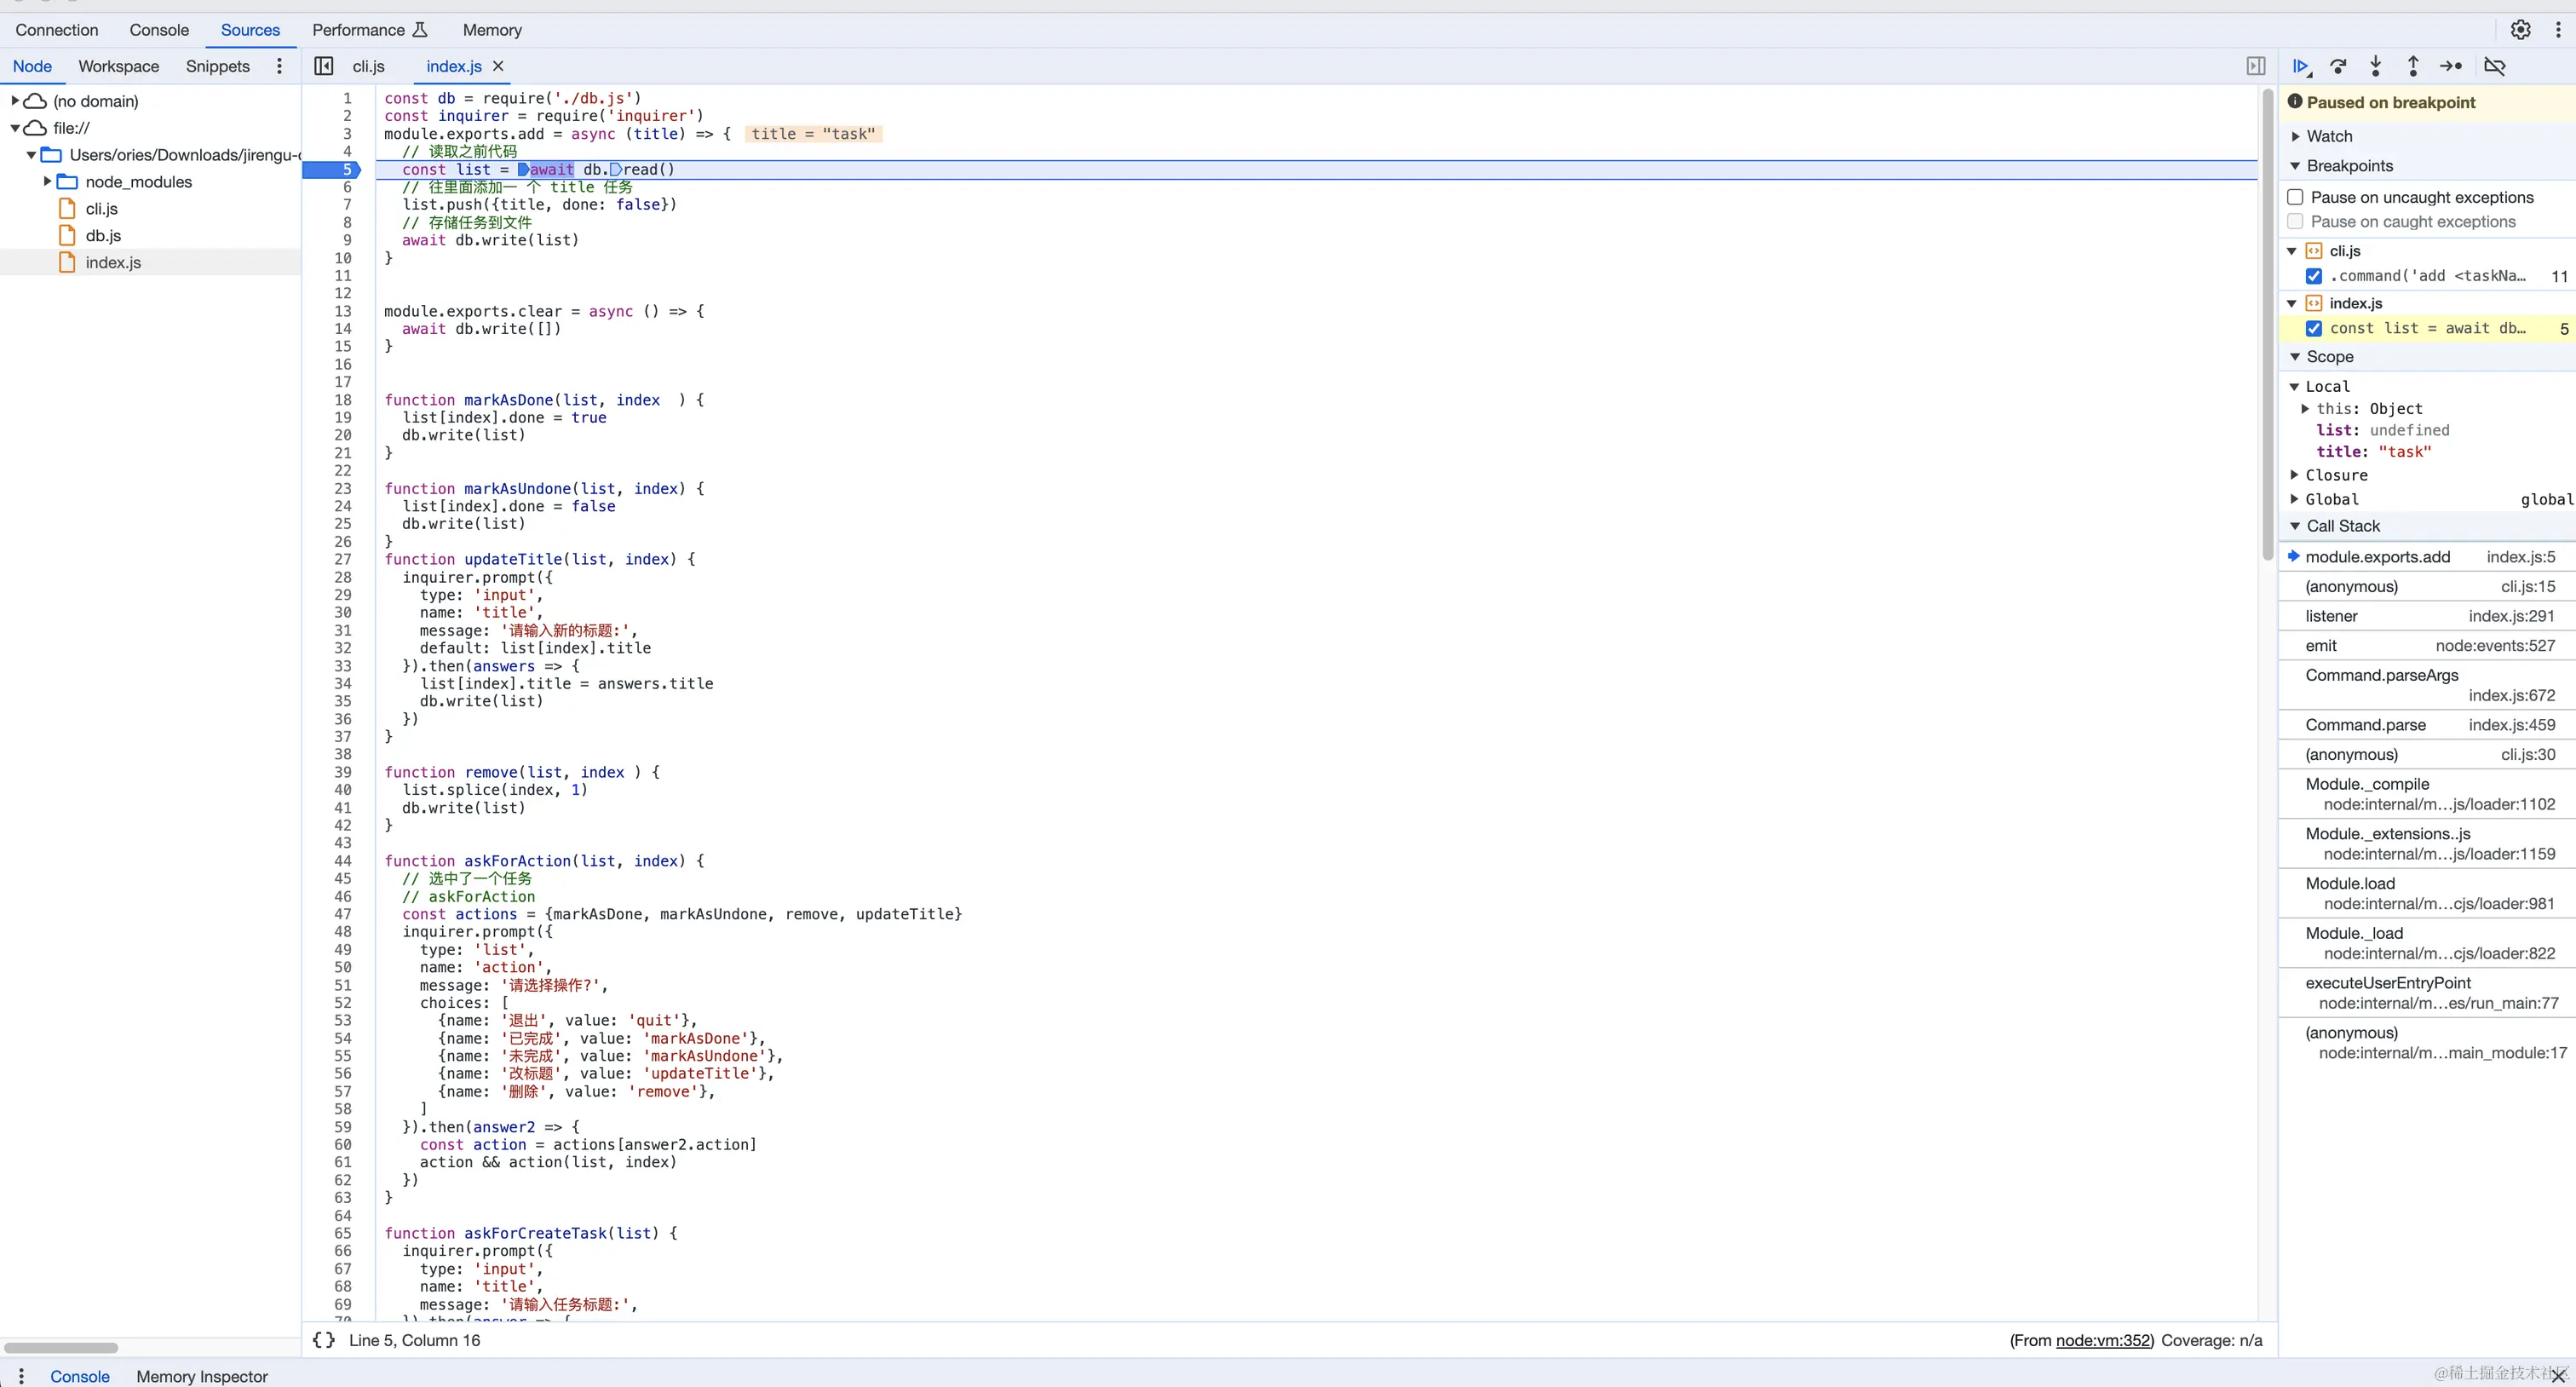Step into next function call
Image resolution: width=2576 pixels, height=1387 pixels.
pos(2376,66)
